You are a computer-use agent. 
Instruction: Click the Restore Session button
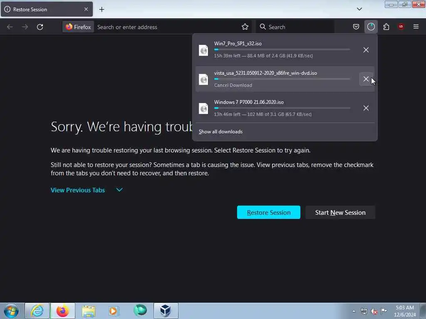[269, 212]
